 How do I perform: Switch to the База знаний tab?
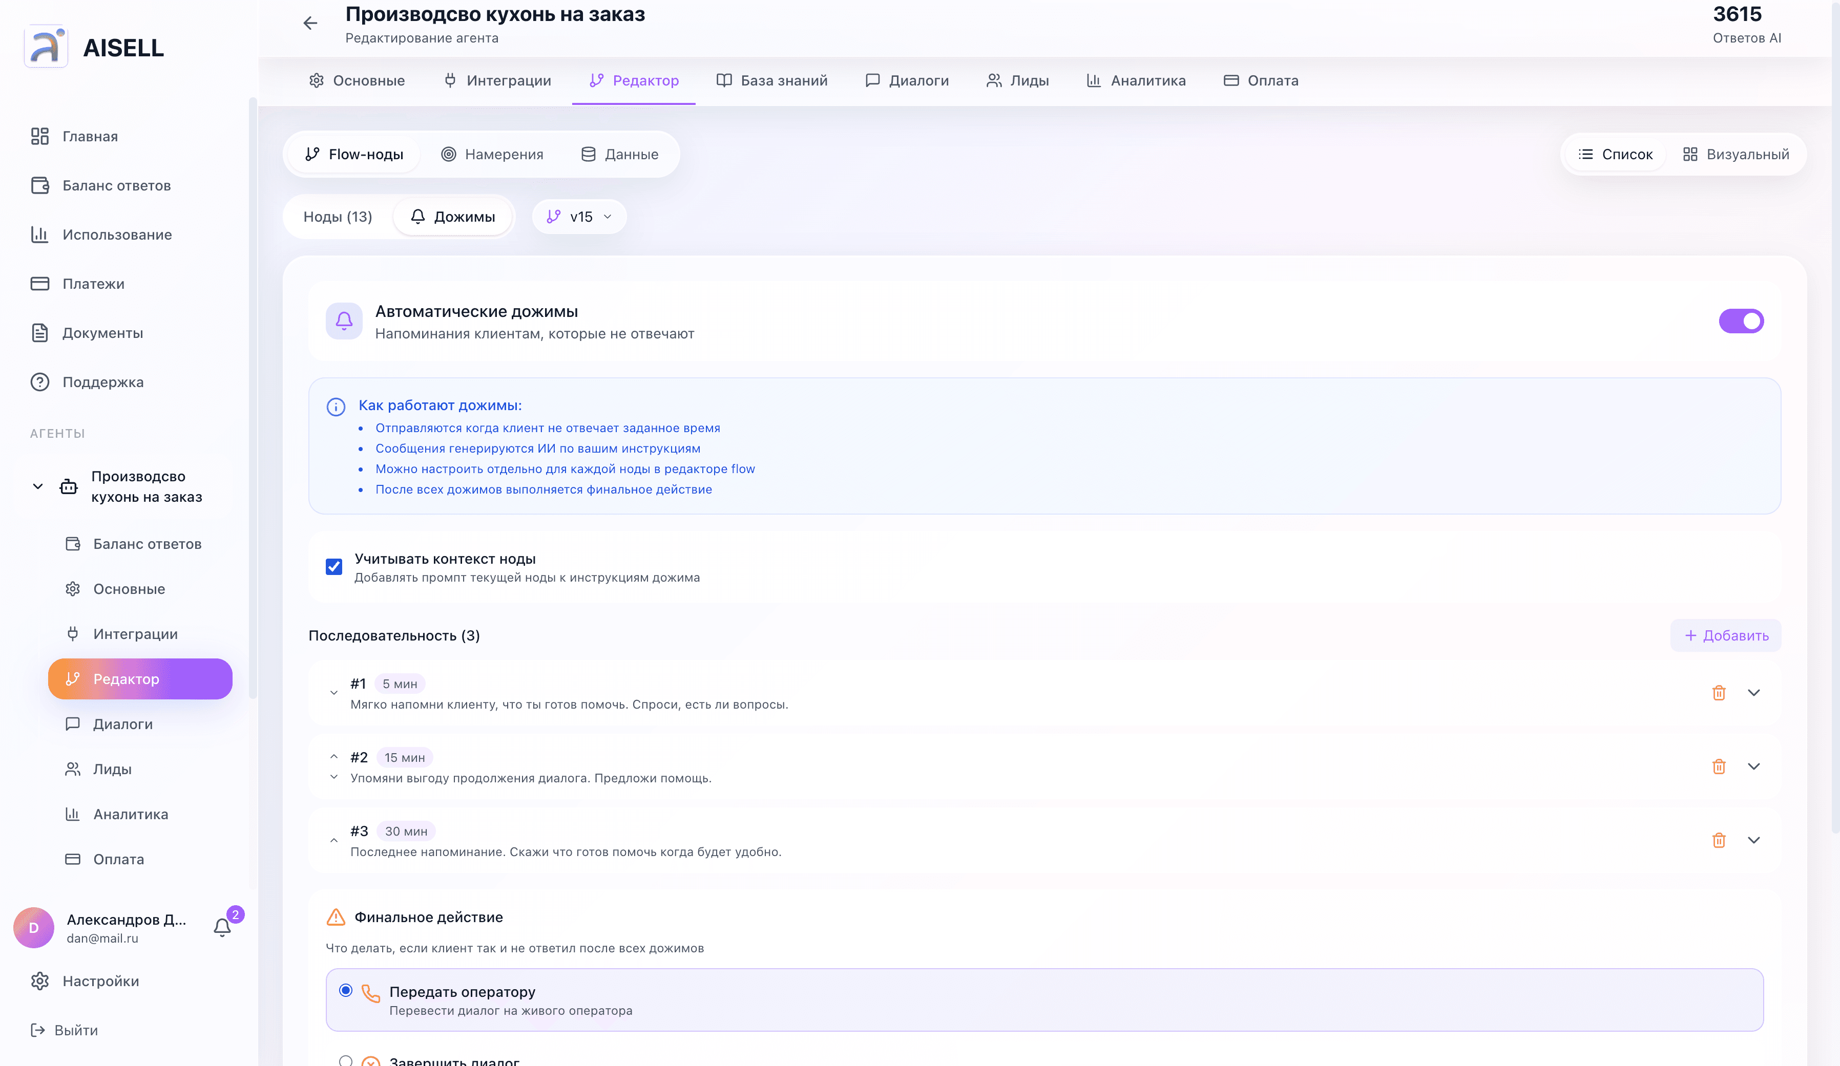pyautogui.click(x=772, y=80)
